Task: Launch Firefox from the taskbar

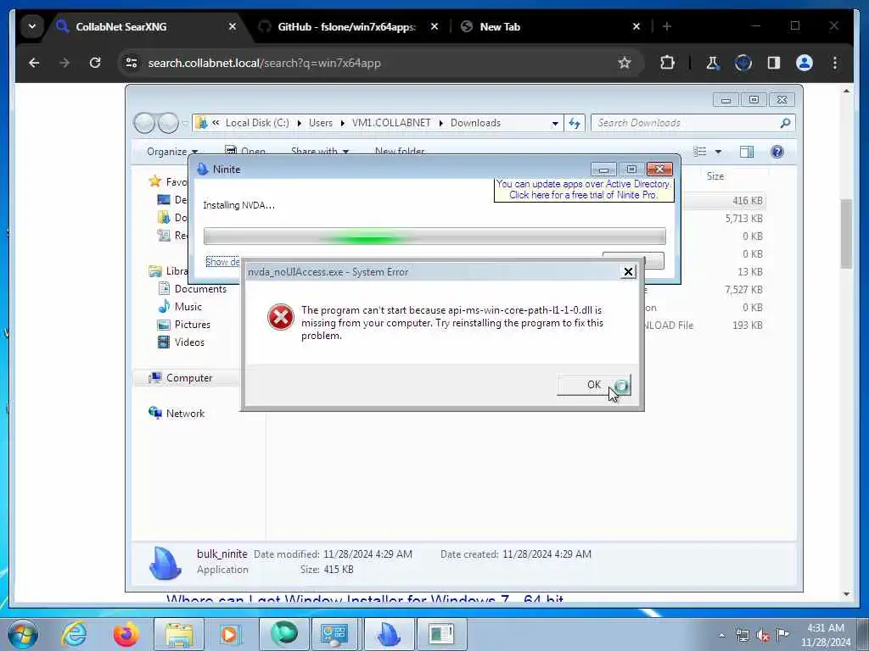Action: pos(126,634)
